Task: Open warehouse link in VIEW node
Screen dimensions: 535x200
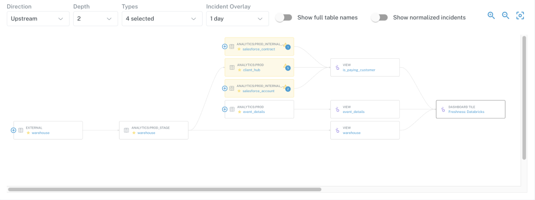Action: pos(352,133)
